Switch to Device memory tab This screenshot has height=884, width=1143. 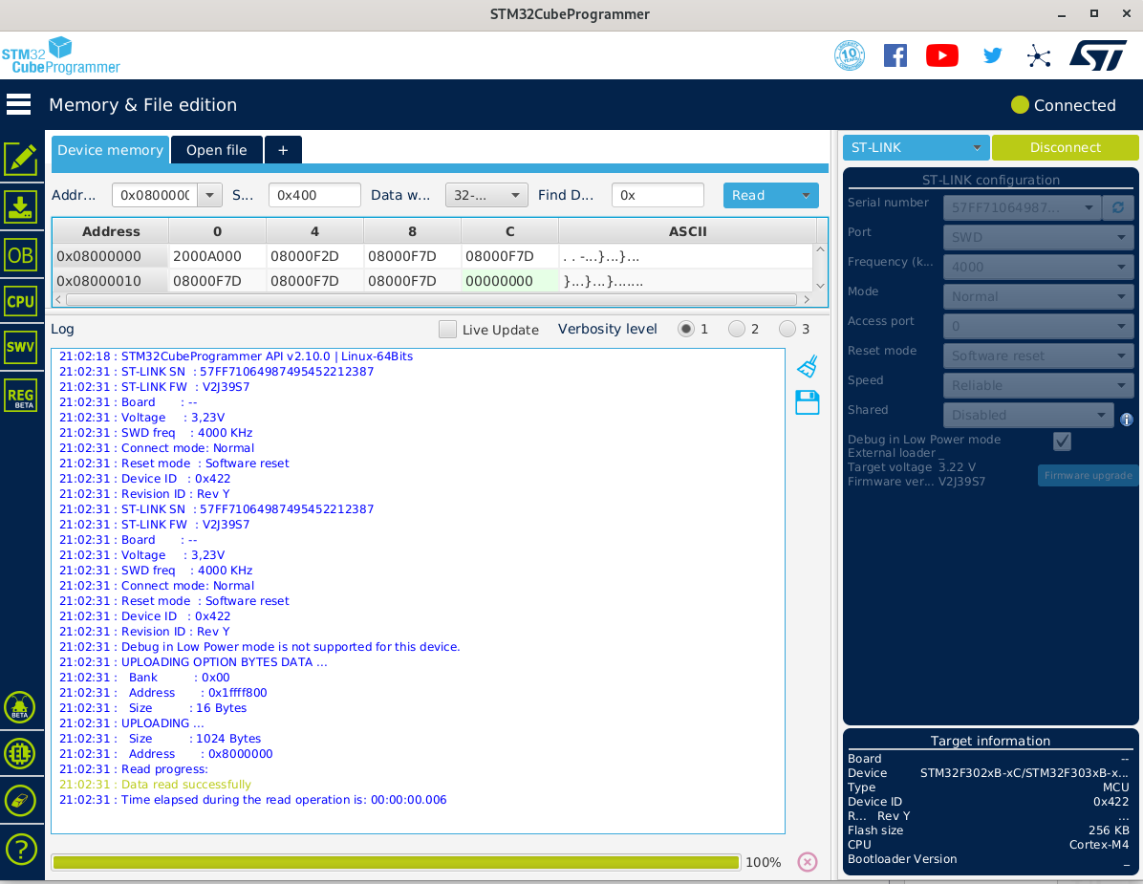coord(110,150)
